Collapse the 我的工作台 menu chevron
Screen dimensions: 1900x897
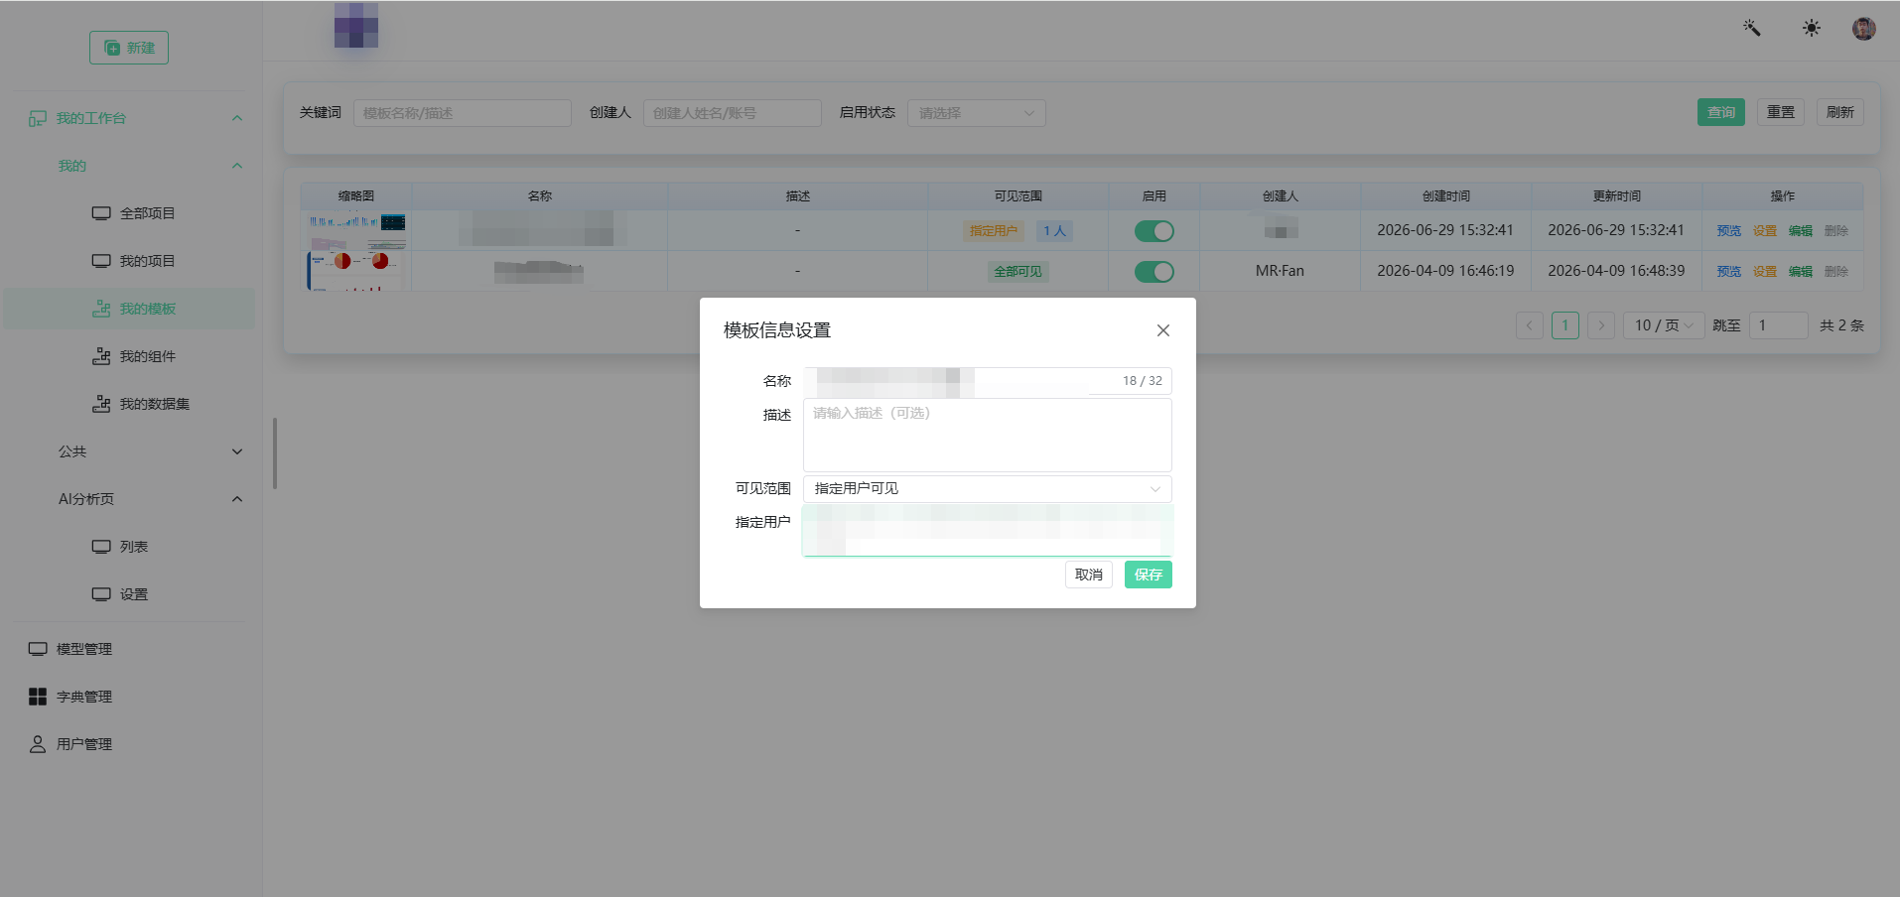click(x=237, y=118)
